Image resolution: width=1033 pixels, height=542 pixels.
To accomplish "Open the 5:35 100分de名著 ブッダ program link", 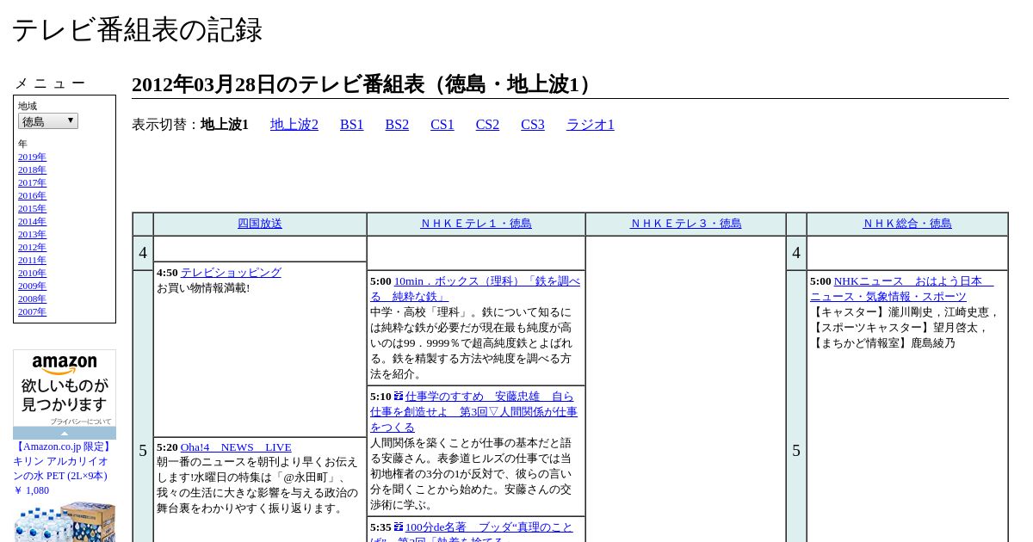I will (472, 533).
